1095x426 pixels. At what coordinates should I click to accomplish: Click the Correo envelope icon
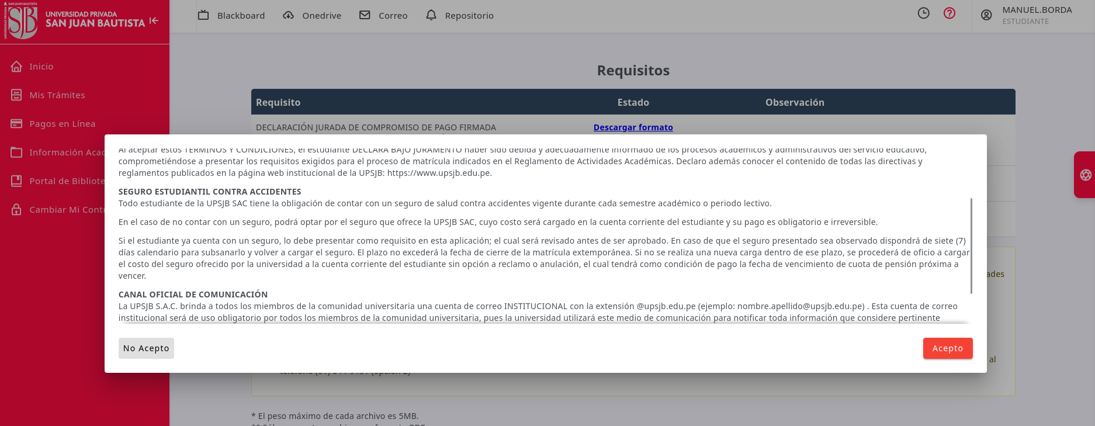tap(365, 15)
